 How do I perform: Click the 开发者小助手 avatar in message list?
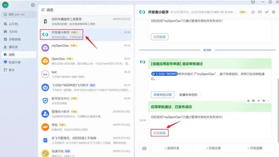tap(45, 35)
